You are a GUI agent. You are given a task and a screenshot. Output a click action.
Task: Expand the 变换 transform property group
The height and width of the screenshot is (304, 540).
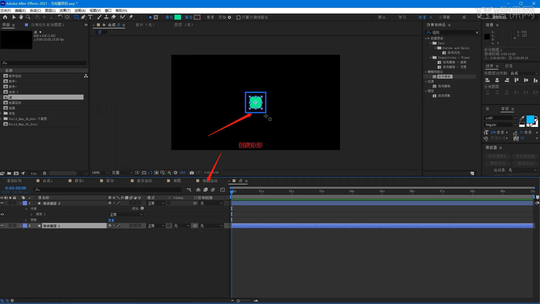point(26,220)
